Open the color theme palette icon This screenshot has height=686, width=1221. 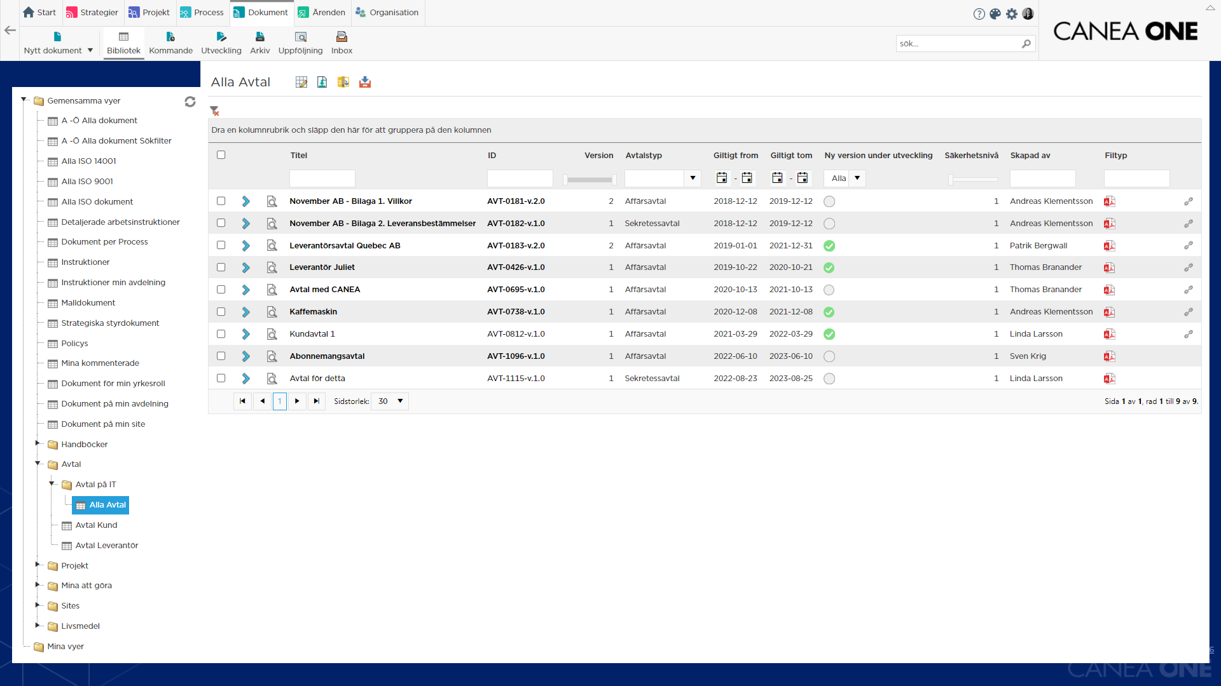[x=995, y=13]
